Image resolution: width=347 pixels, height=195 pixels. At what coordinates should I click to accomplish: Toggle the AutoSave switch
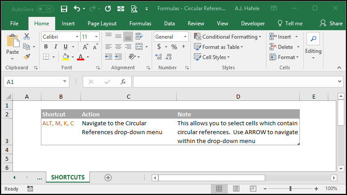tap(45, 9)
